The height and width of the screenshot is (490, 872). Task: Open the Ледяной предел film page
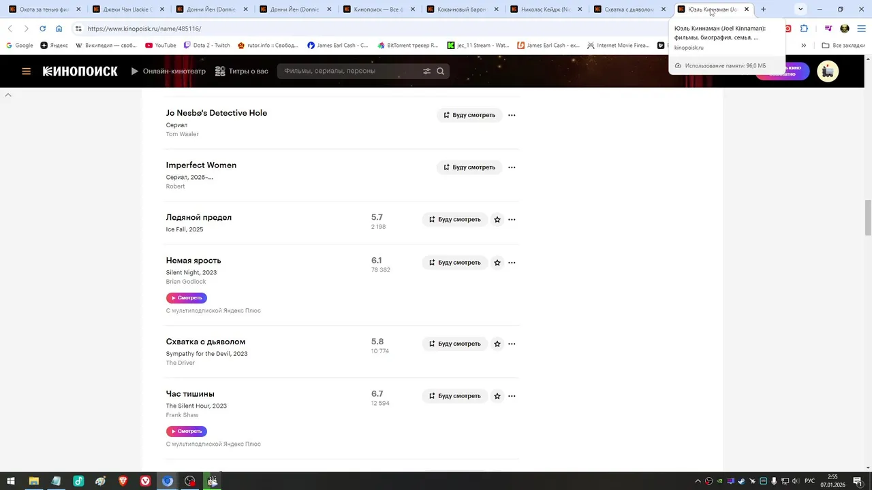pyautogui.click(x=199, y=218)
